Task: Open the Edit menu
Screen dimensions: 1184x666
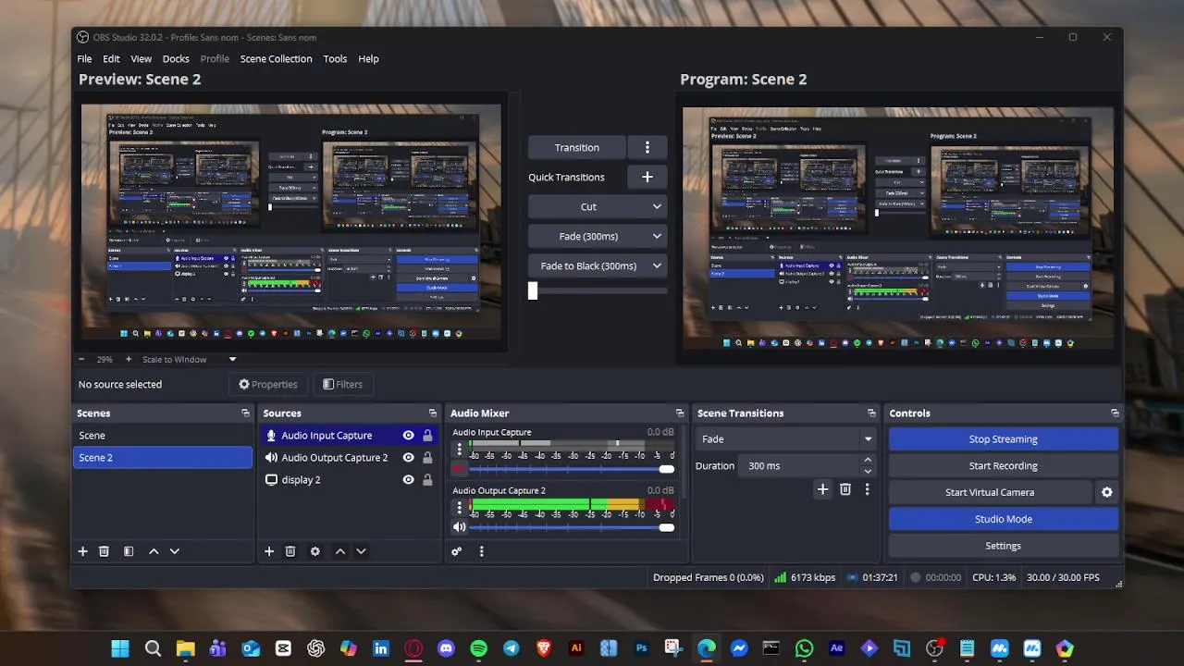Action: tap(111, 58)
